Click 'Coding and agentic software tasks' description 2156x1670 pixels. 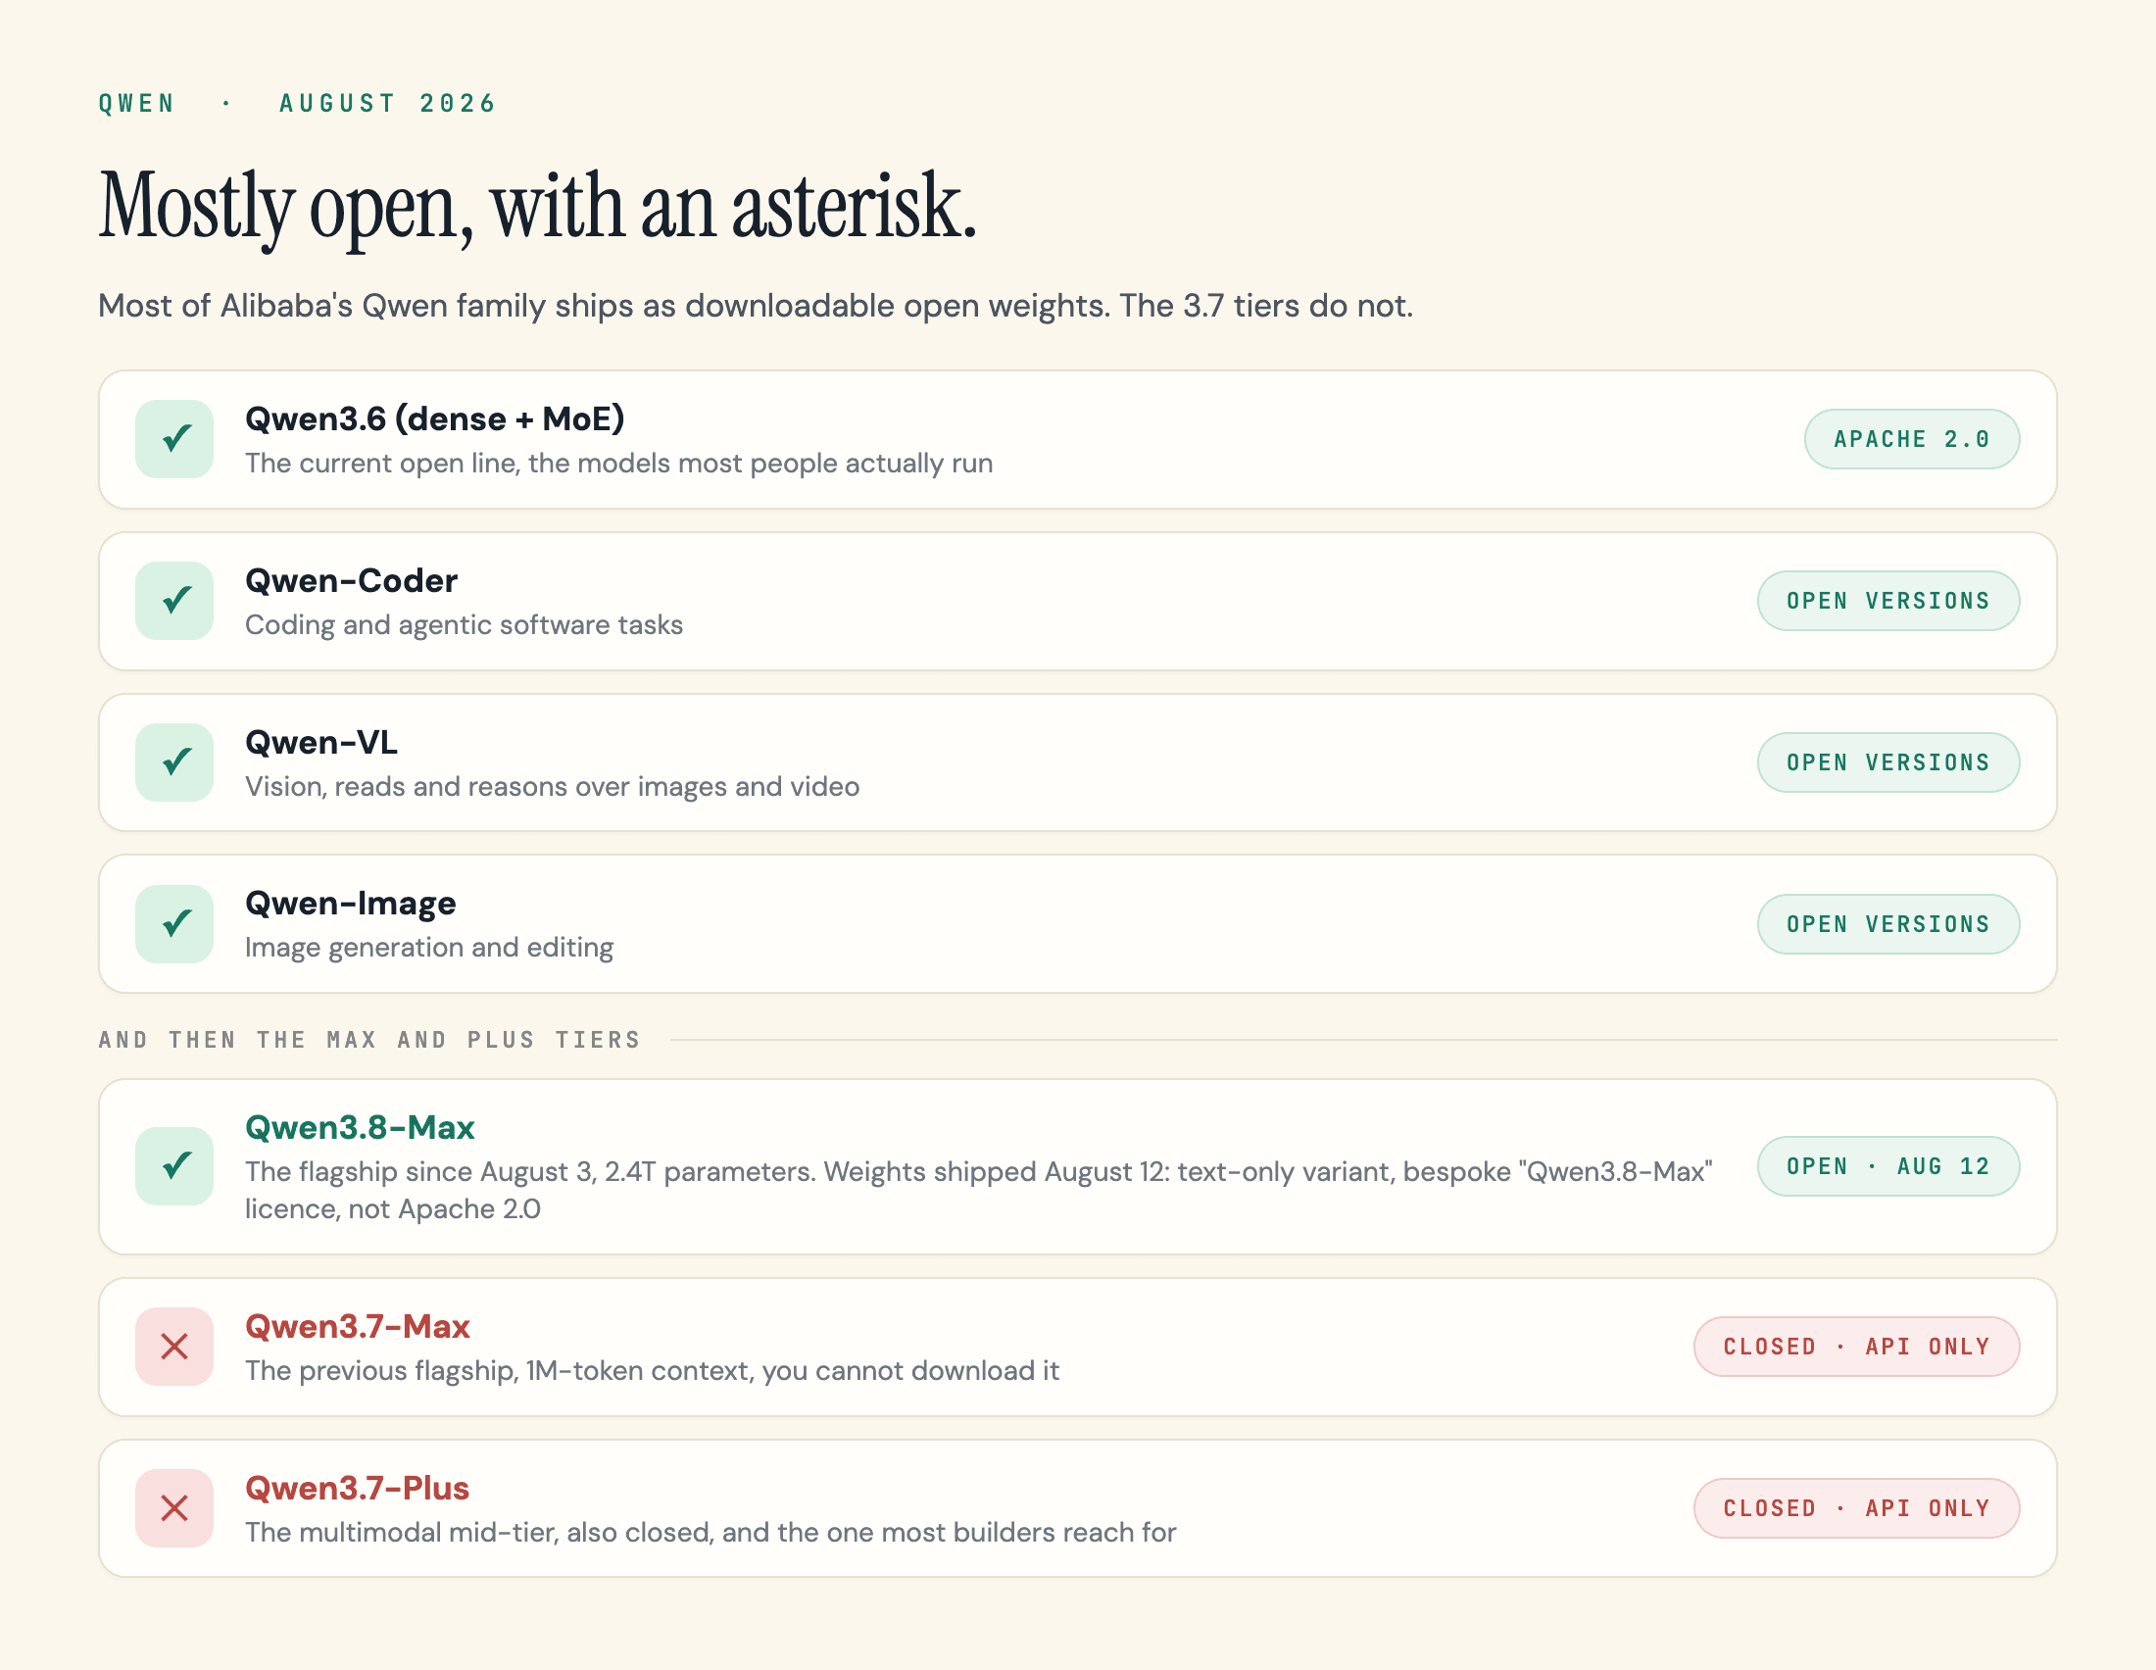click(464, 624)
